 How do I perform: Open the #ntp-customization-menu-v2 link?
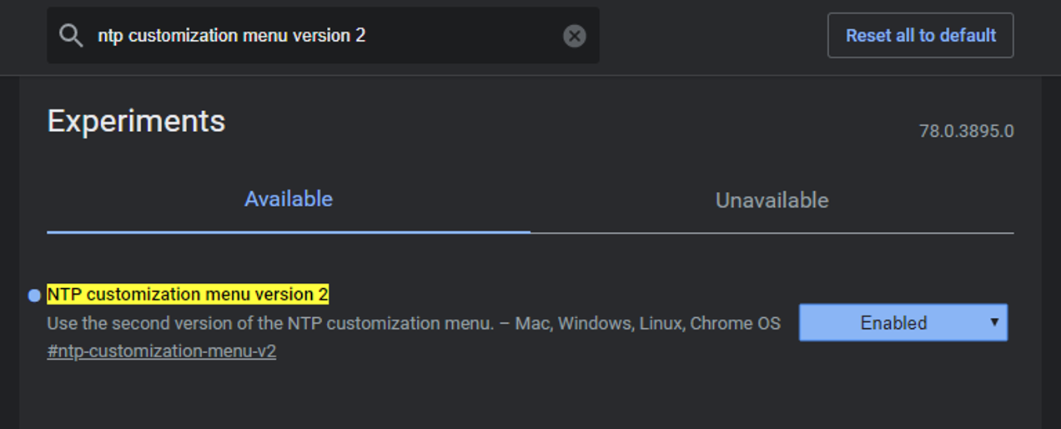click(x=162, y=351)
